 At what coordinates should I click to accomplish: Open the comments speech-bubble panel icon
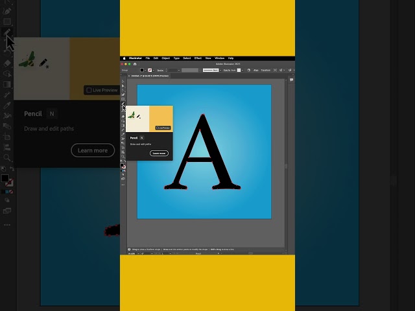pos(291,80)
